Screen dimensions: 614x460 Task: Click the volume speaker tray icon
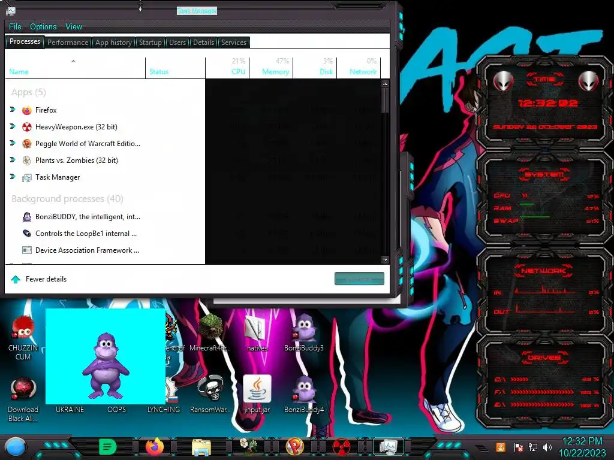547,447
